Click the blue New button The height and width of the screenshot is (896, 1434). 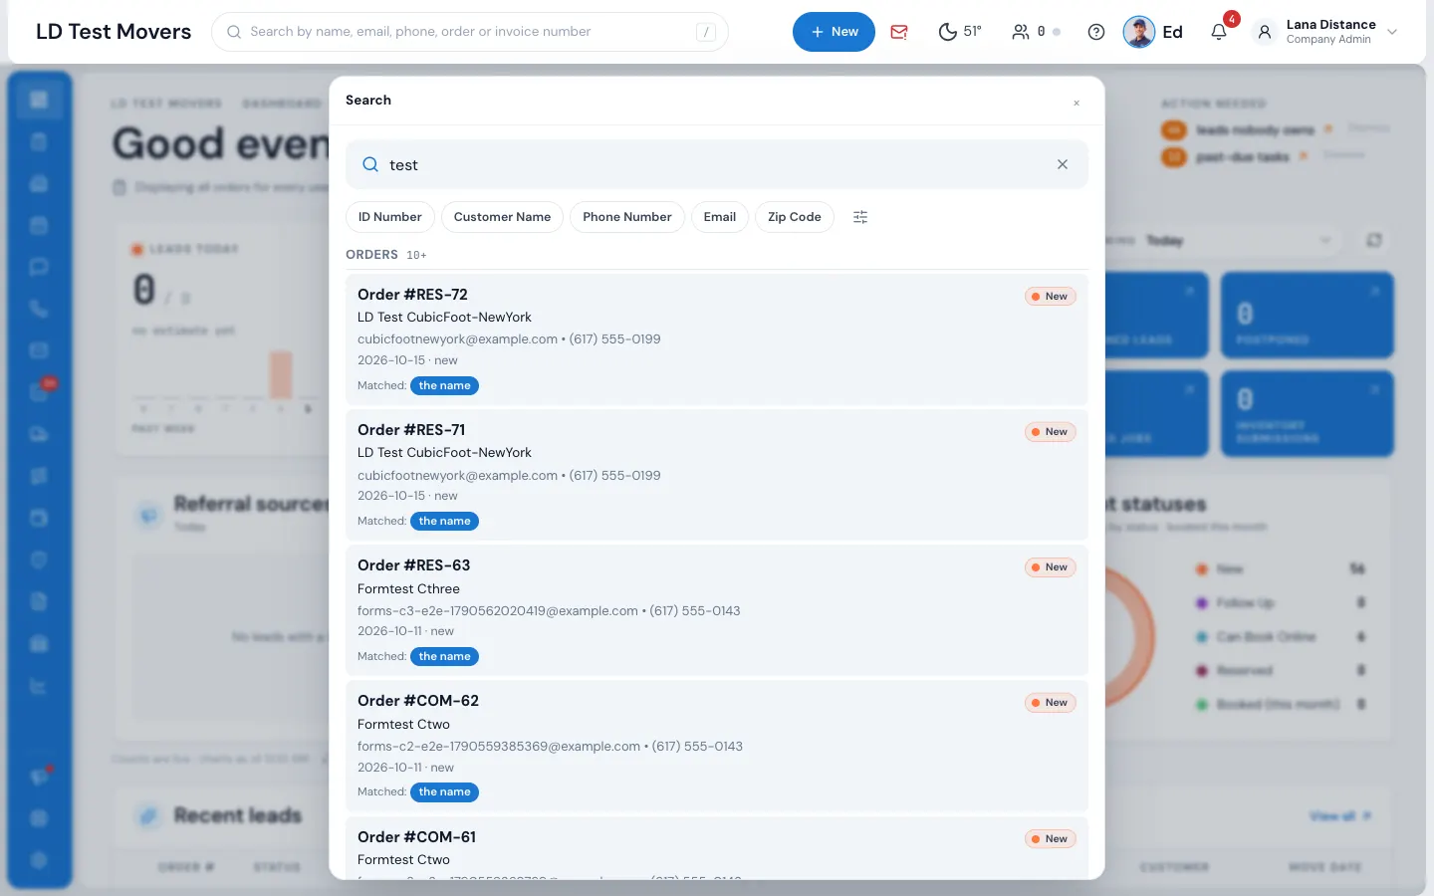pos(834,32)
